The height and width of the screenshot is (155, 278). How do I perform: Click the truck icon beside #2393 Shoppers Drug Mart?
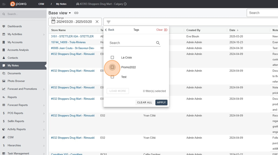tap(78, 4)
